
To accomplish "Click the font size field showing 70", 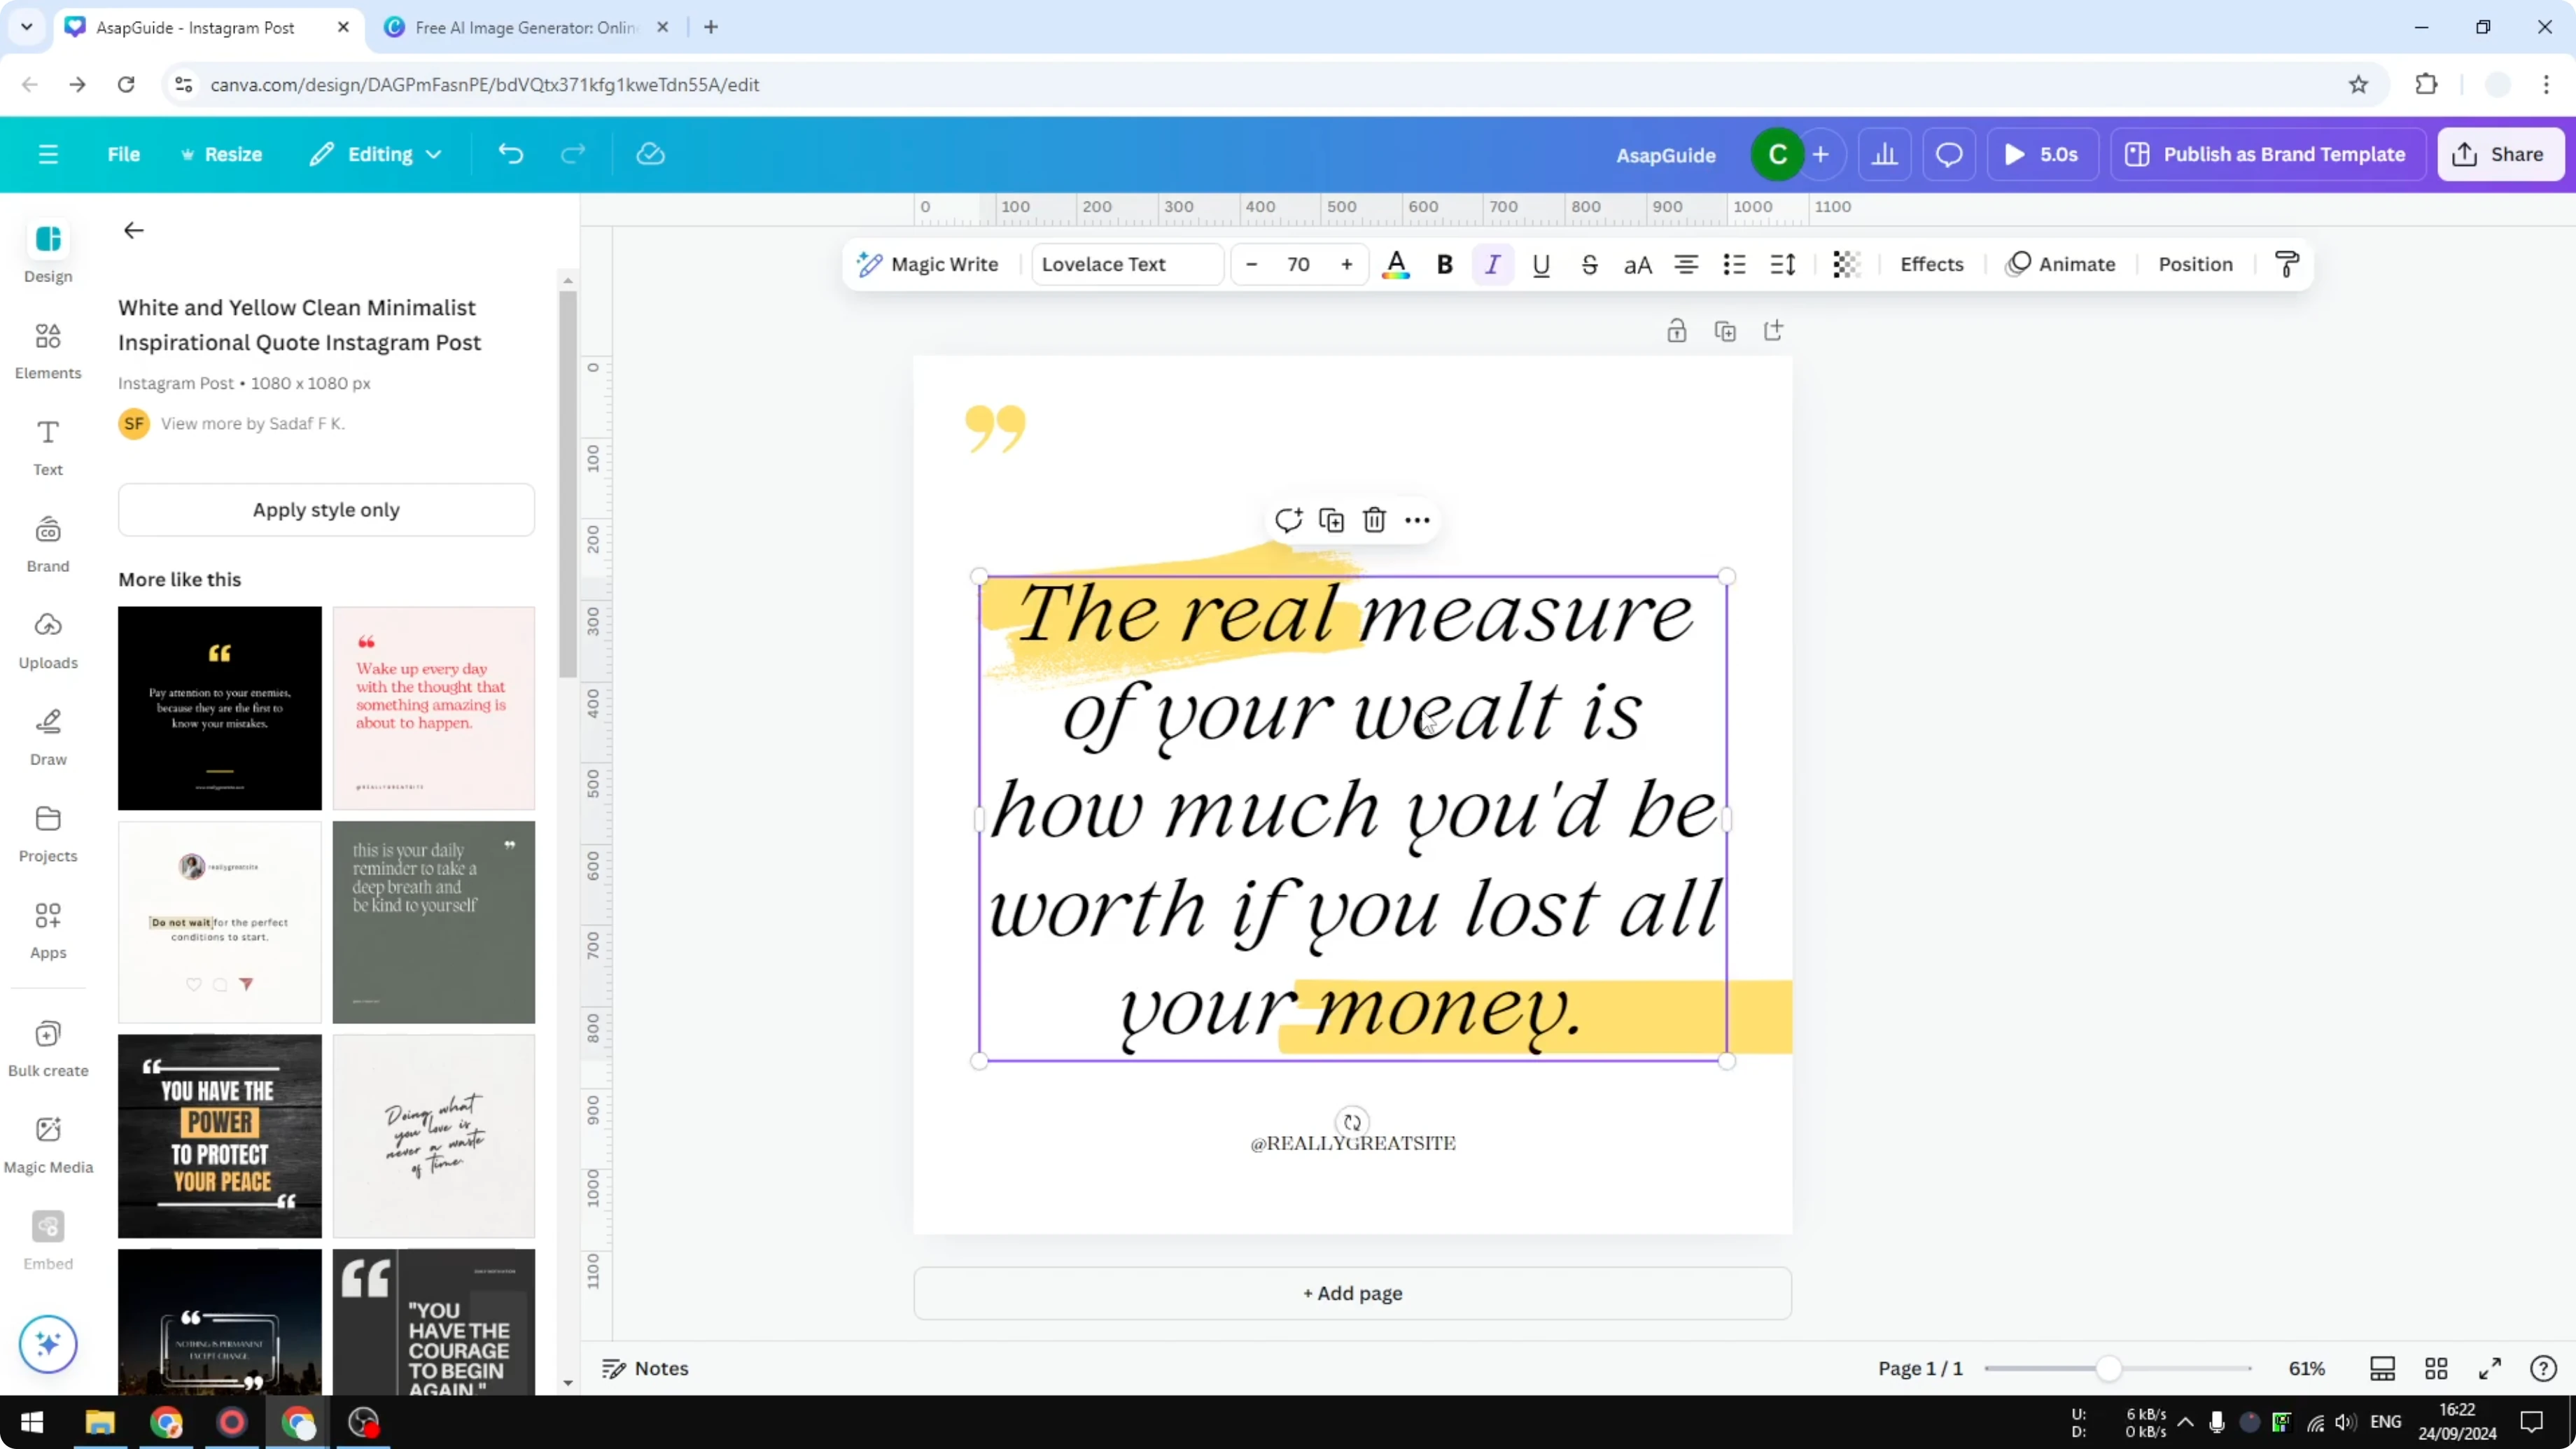I will click(1298, 265).
